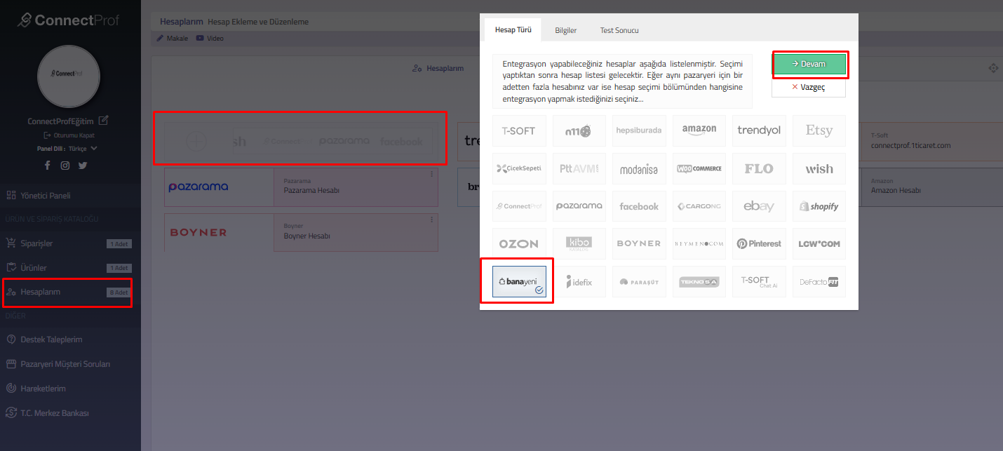
Task: Select the FLO tile
Action: 759,168
